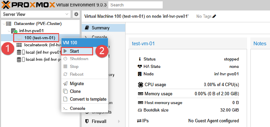Select Datacenter (PVE-Cluster) in tree
The image size is (270, 127).
[x=38, y=24]
